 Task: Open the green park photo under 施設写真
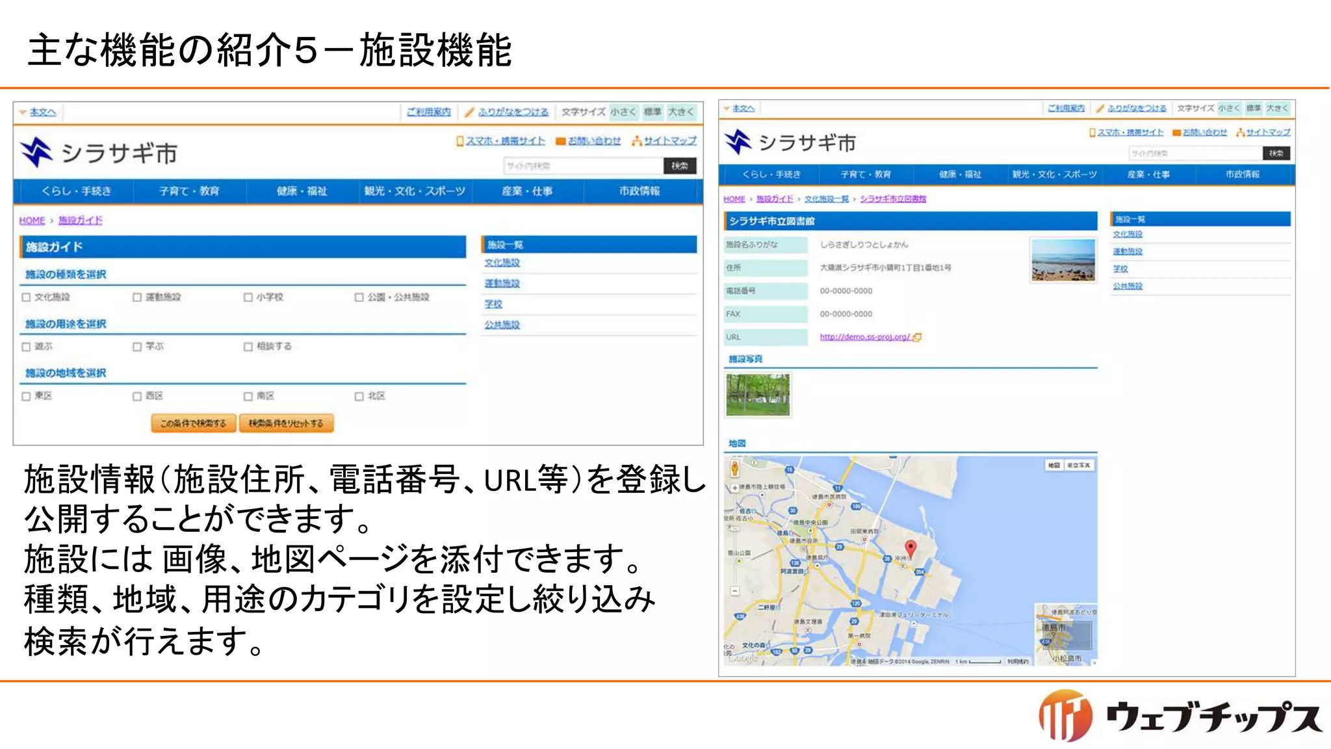tap(758, 395)
